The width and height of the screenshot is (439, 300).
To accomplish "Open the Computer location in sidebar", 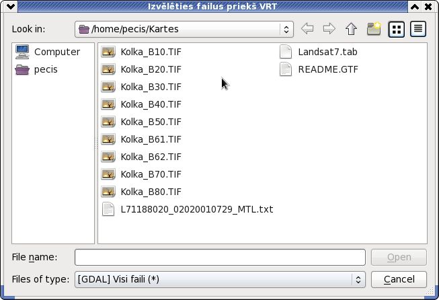I will pyautogui.click(x=48, y=52).
